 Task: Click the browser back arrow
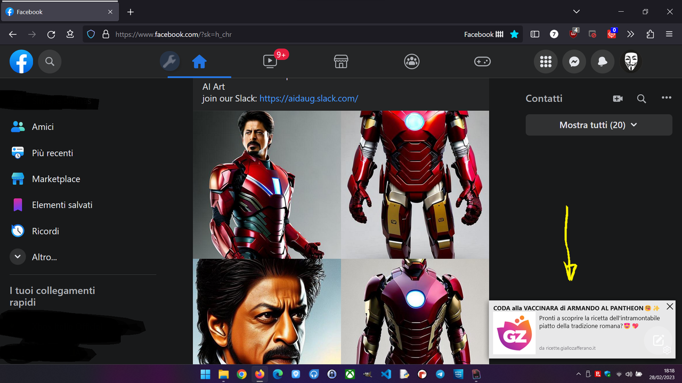13,34
